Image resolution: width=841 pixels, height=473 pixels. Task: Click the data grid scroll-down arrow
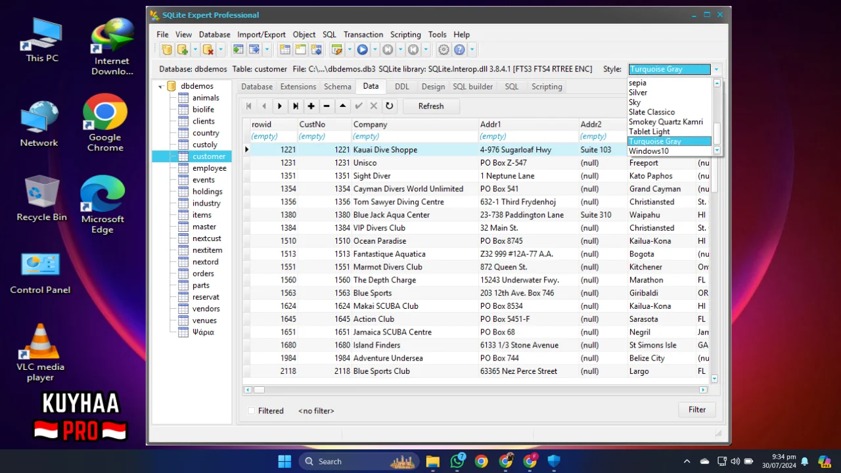tap(714, 378)
